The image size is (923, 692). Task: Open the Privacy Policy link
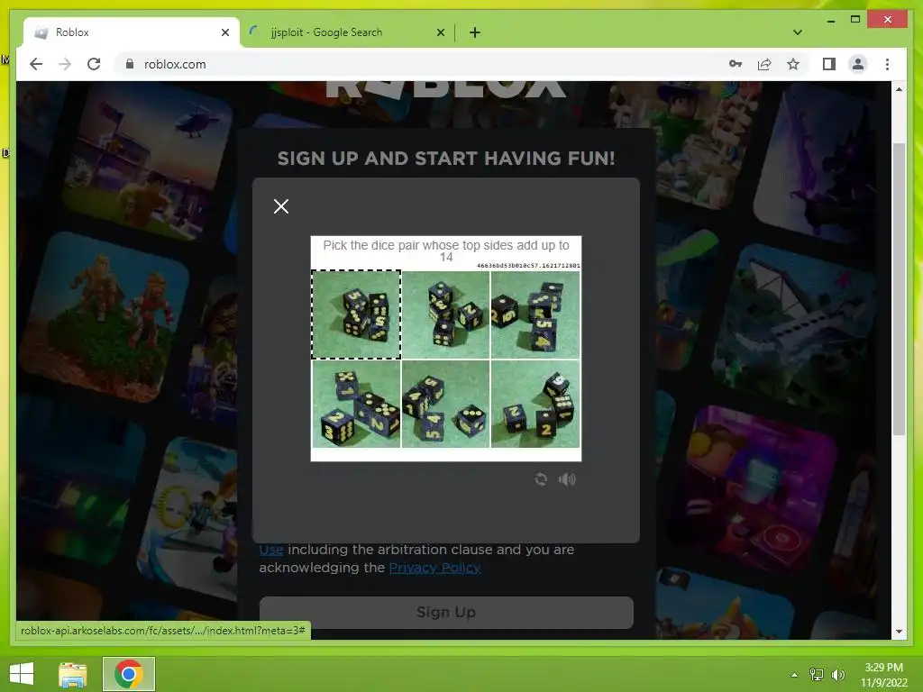point(434,568)
